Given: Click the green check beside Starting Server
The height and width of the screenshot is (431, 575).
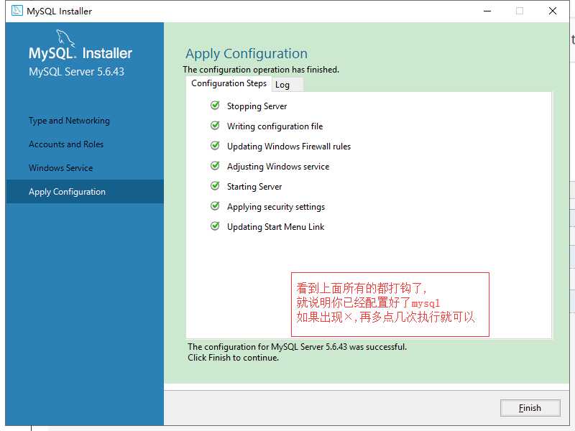Looking at the screenshot, I should 215,186.
